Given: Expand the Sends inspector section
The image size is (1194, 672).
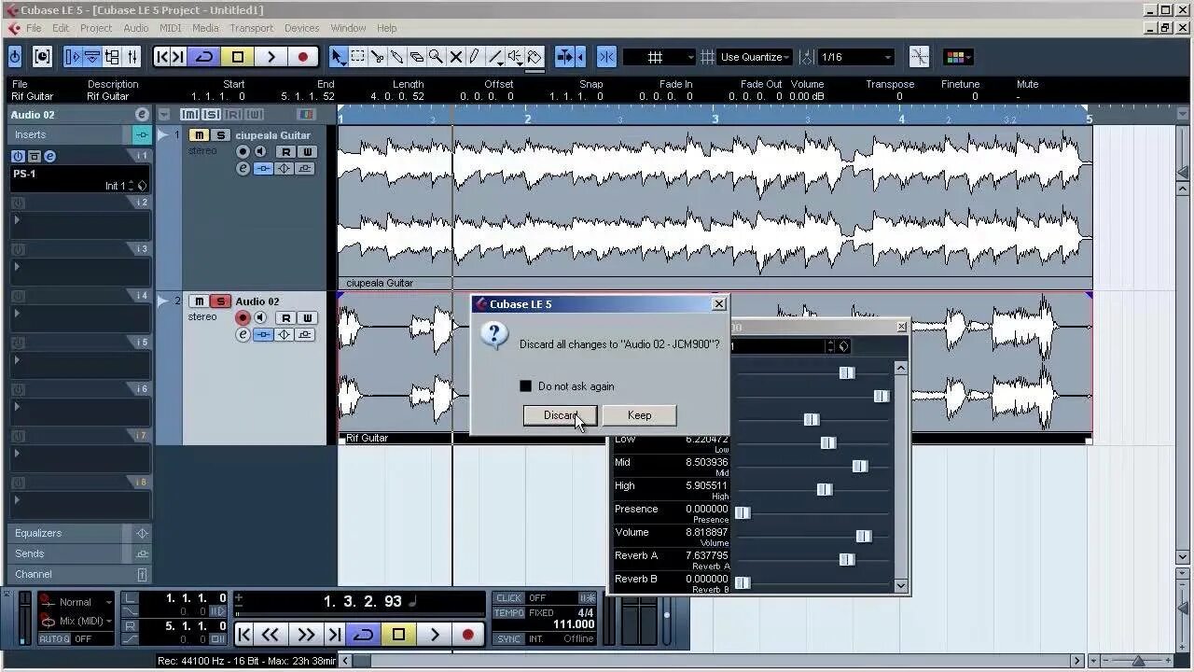Looking at the screenshot, I should point(79,553).
